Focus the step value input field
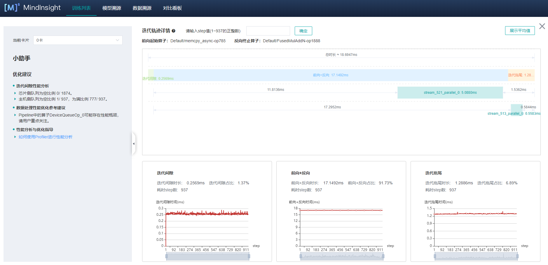 [268, 31]
